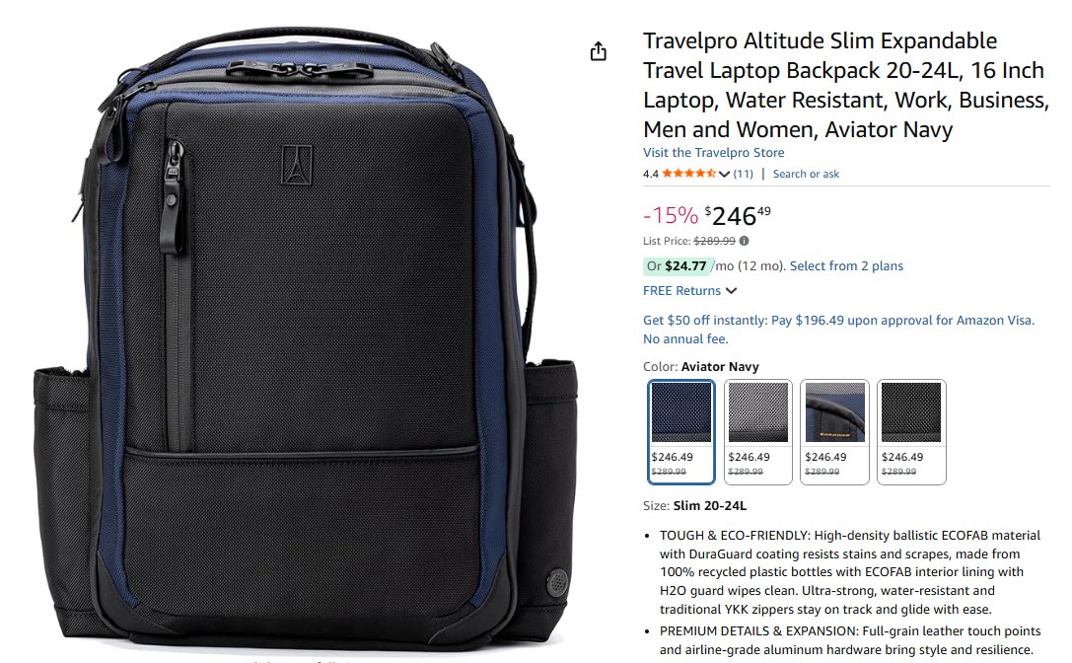Click the main backpack product image
Viewport: 1072px width, 663px height.
[x=305, y=338]
